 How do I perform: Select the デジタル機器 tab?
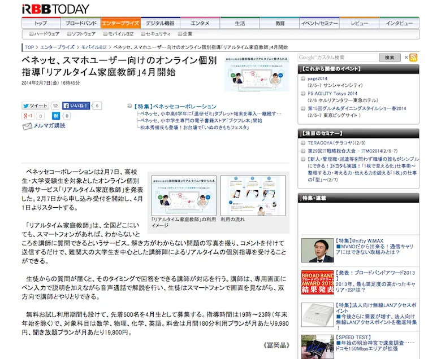[x=161, y=23]
